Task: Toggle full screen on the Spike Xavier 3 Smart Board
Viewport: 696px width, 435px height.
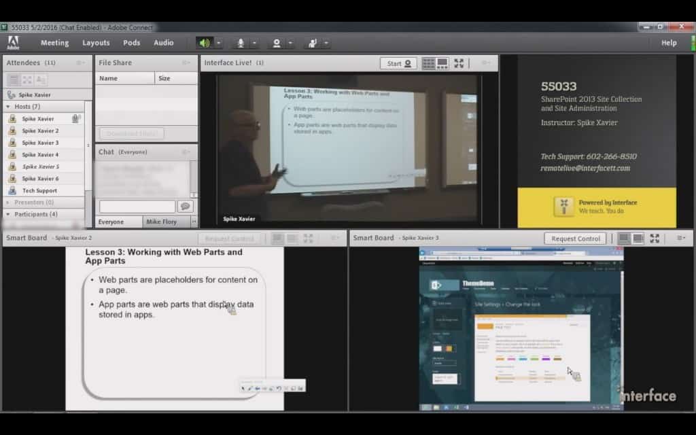Action: tap(655, 239)
